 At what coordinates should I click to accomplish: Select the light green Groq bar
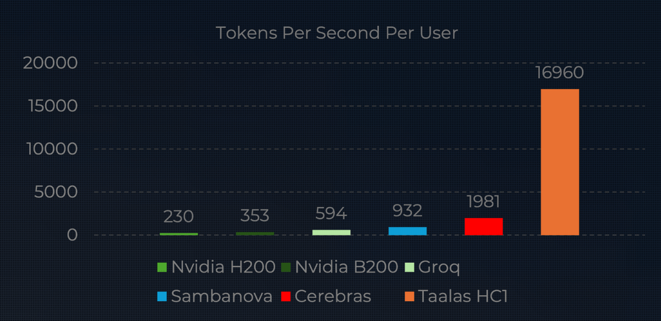(x=332, y=233)
